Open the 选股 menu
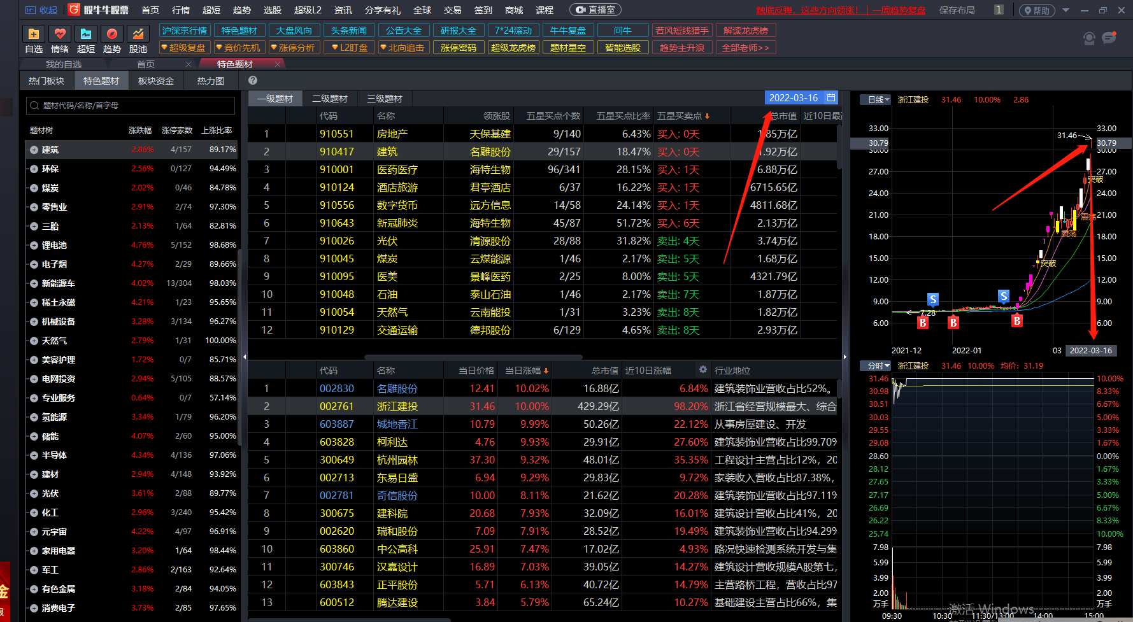Viewport: 1133px width, 622px height. tap(273, 10)
